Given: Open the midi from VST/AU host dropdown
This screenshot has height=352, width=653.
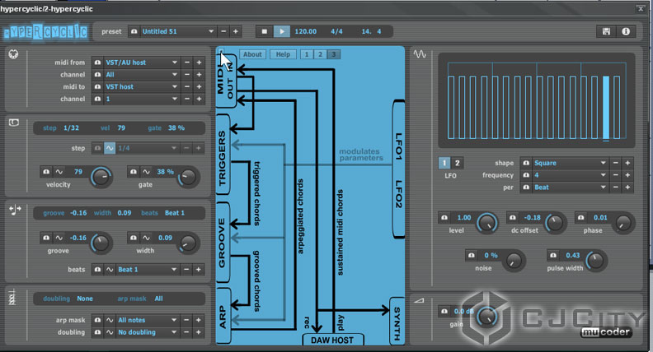Looking at the screenshot, I should pos(142,63).
